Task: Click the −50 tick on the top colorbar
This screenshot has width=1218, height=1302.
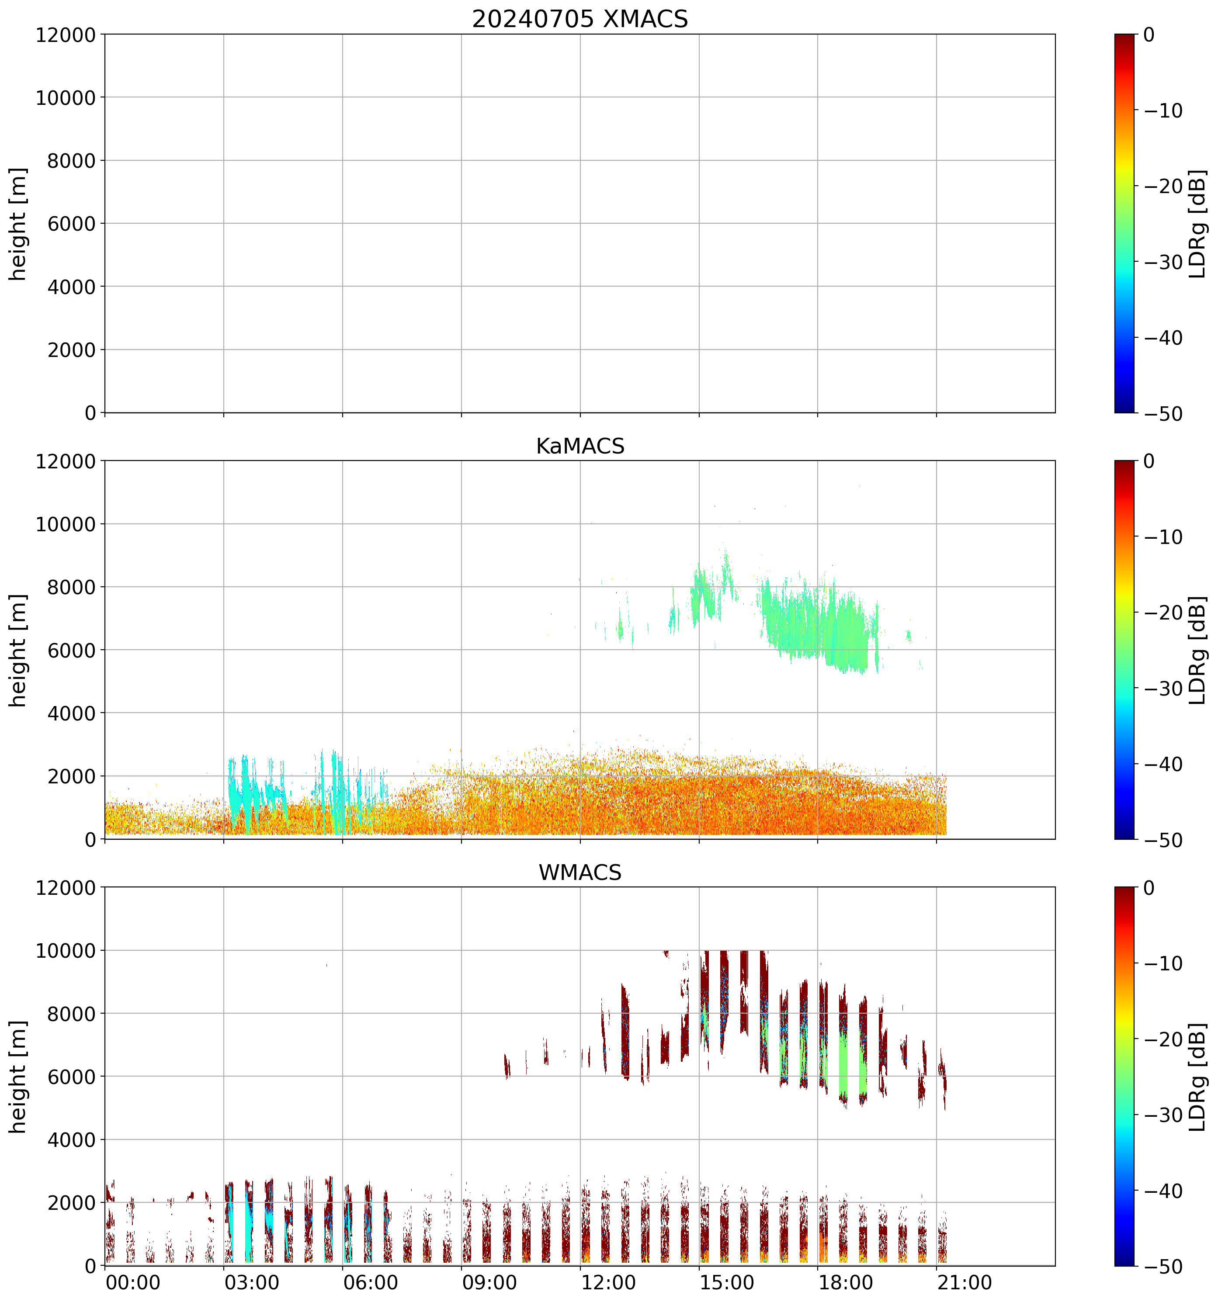Action: tap(1163, 414)
